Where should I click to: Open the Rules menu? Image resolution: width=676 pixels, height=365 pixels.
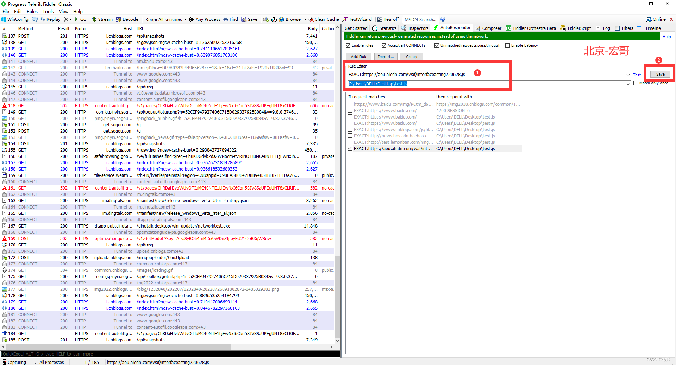coord(32,12)
